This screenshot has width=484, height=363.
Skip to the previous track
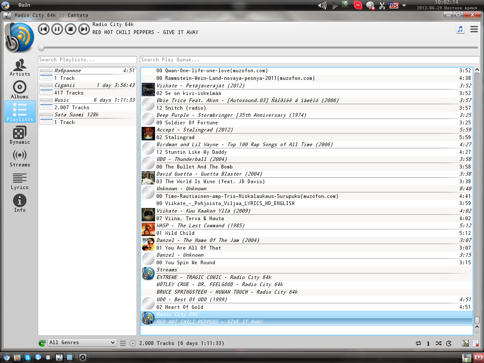(44, 29)
